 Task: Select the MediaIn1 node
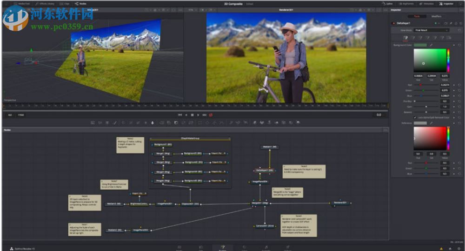270,147
